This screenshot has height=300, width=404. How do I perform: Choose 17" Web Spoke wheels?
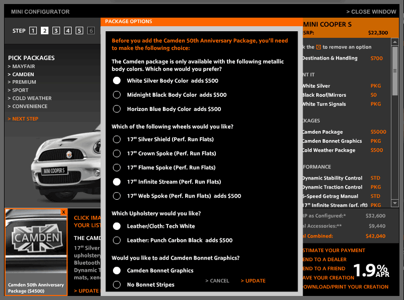tap(117, 196)
